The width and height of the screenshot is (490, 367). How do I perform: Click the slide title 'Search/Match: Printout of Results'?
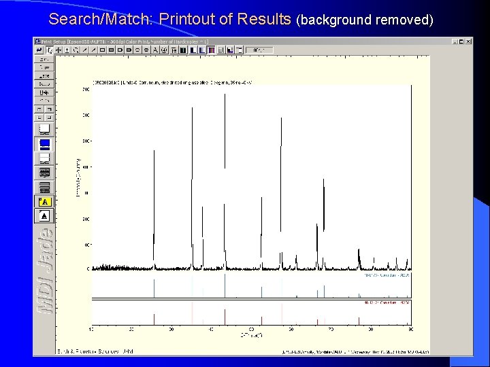[x=169, y=19]
